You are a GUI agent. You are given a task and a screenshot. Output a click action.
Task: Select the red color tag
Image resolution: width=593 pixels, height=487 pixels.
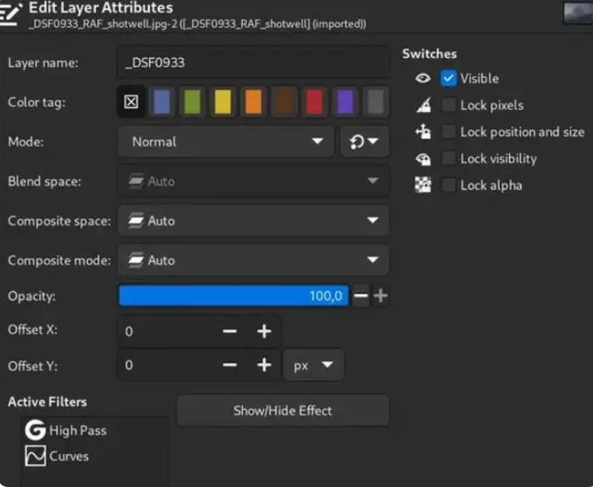pyautogui.click(x=315, y=102)
